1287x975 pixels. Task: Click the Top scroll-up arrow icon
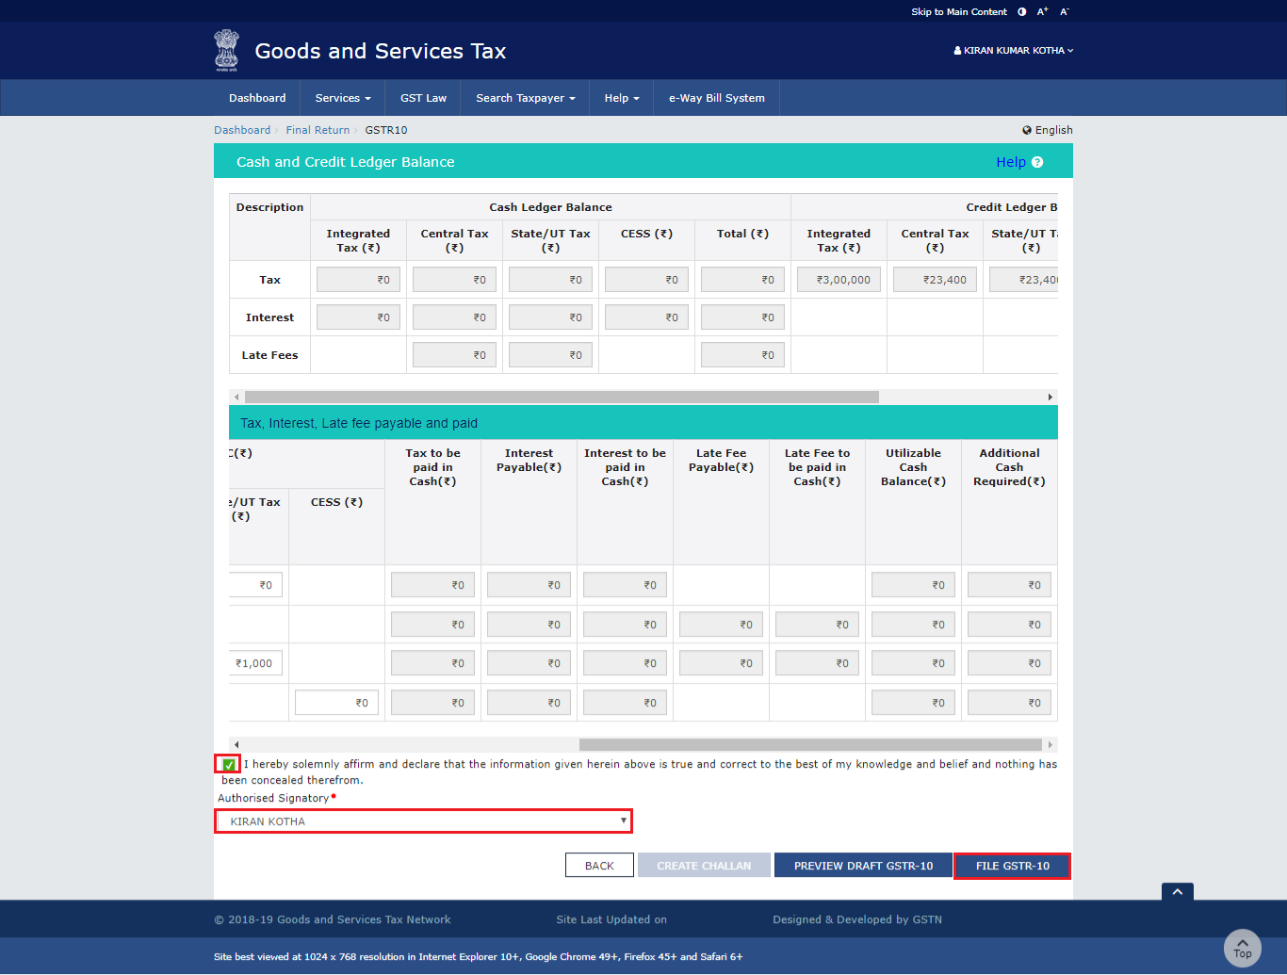pyautogui.click(x=1242, y=948)
